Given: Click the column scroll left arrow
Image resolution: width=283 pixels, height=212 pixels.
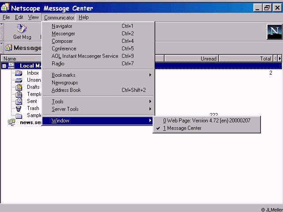Looking at the screenshot, I should tap(275, 59).
